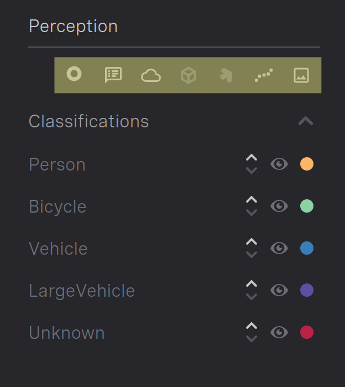Viewport: 345px width, 387px height.
Task: Toggle LargeVehicle eye visibility icon
Action: [279, 290]
